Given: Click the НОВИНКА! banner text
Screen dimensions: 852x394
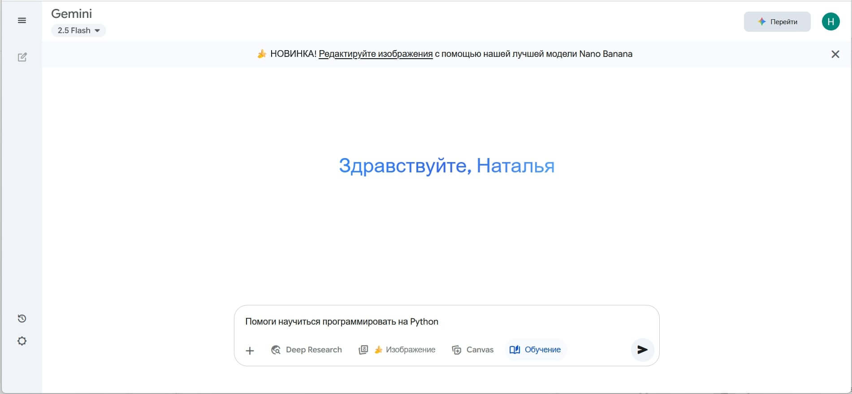Looking at the screenshot, I should pos(293,54).
